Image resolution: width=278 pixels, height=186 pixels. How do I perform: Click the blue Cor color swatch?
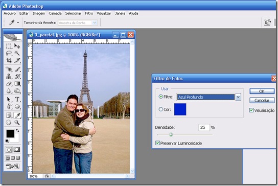tap(180, 109)
